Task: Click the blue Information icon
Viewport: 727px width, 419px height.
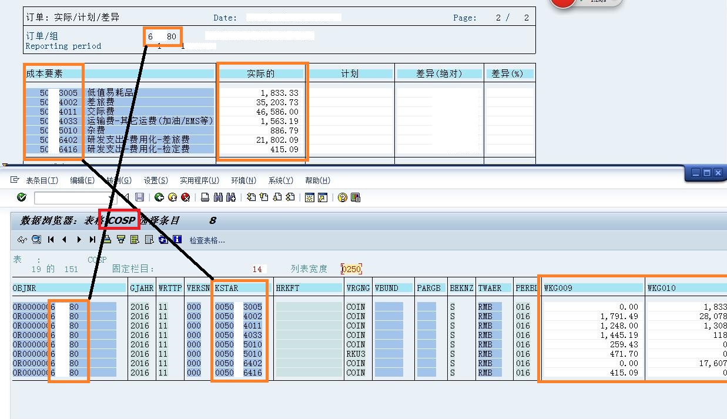Action: click(x=177, y=239)
